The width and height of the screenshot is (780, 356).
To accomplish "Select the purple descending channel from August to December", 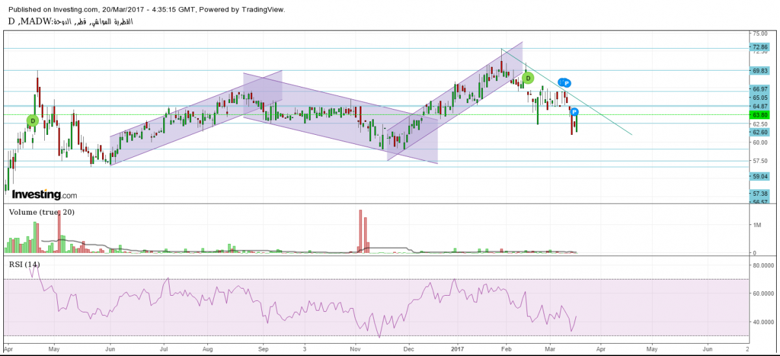I will tap(340, 118).
